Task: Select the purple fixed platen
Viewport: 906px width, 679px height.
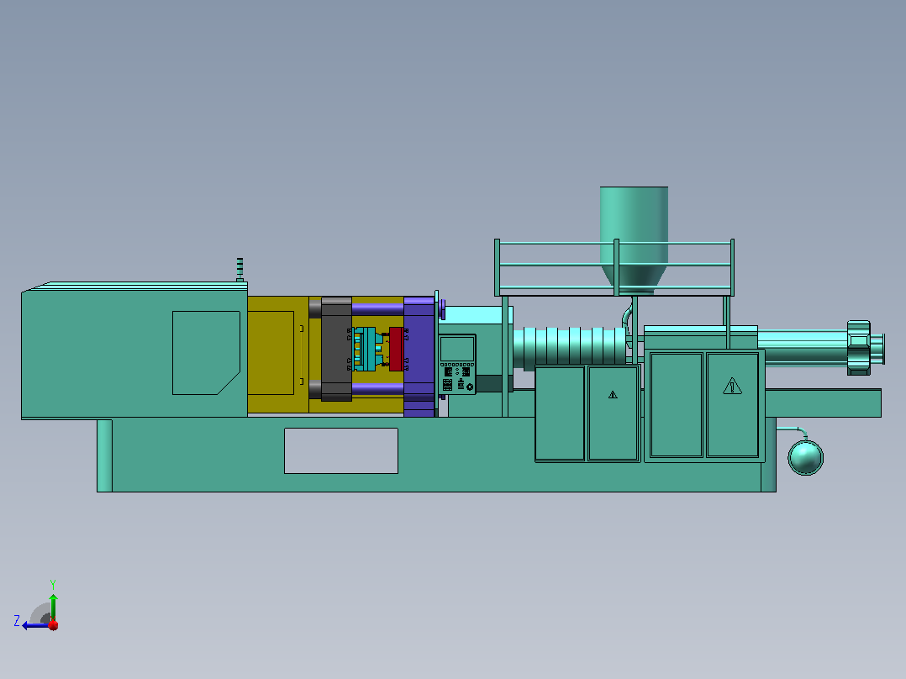Action: pos(419,356)
